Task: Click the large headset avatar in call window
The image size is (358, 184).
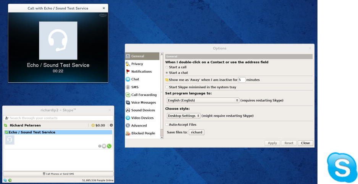Action: coord(58,41)
